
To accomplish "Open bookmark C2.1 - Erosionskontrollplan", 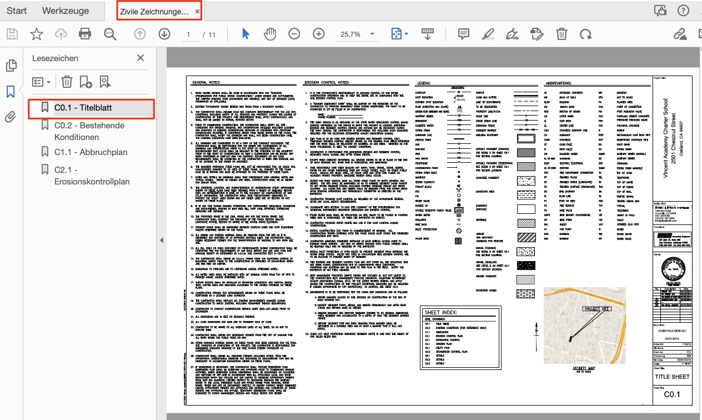I will [91, 175].
